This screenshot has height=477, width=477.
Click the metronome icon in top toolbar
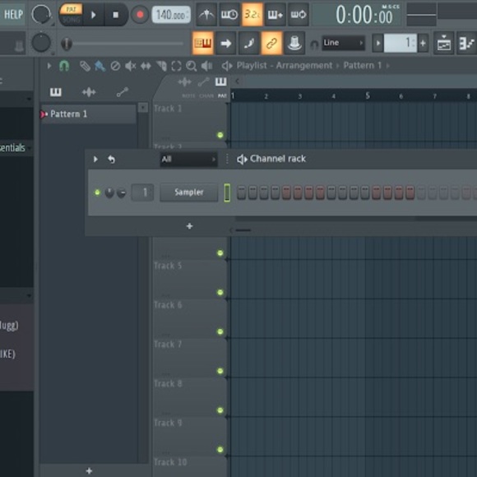pyautogui.click(x=206, y=14)
